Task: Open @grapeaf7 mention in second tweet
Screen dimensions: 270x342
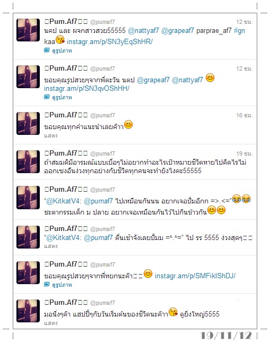Action: 153,80
